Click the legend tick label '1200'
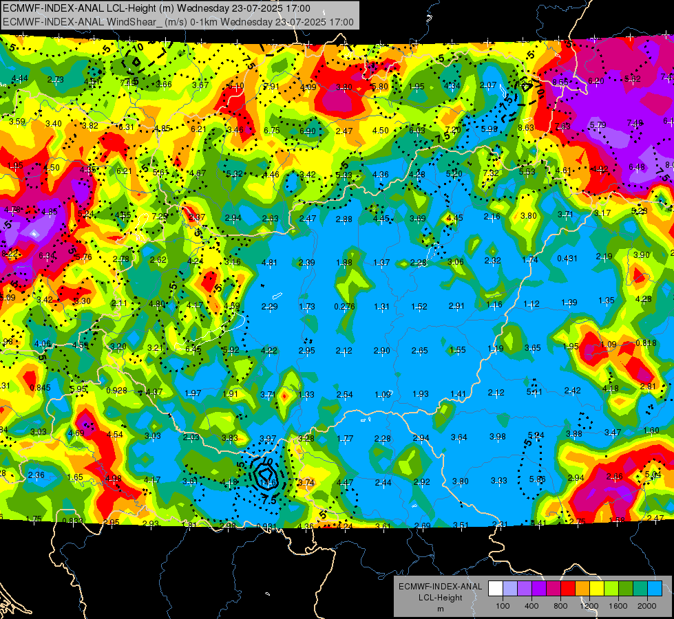 [589, 606]
